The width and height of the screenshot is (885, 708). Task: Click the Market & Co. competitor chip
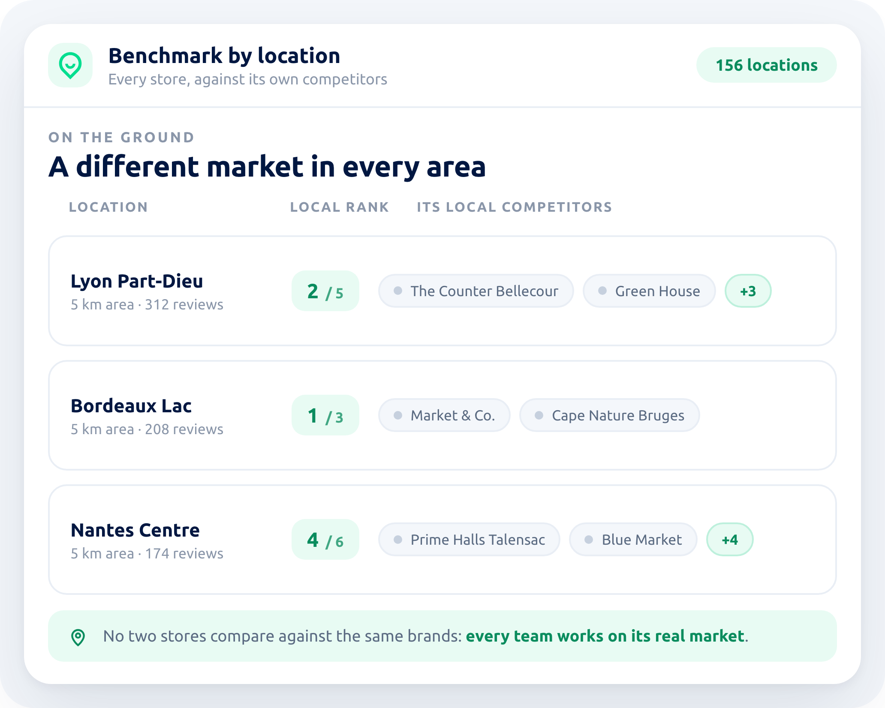(444, 415)
